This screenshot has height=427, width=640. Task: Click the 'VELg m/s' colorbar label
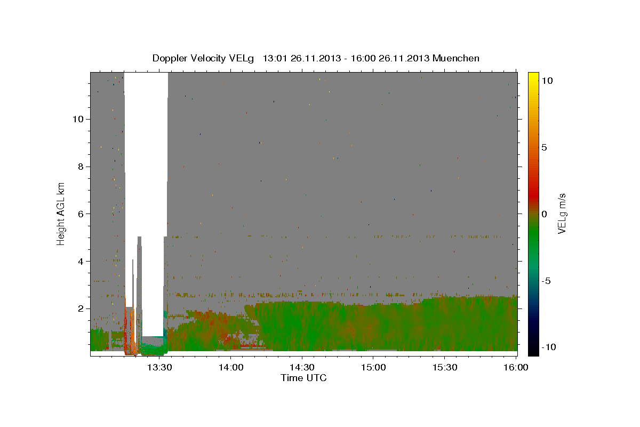click(x=562, y=213)
